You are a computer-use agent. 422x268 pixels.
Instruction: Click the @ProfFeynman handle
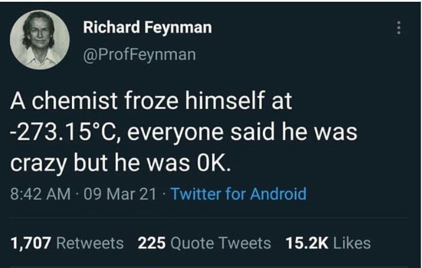coord(139,55)
